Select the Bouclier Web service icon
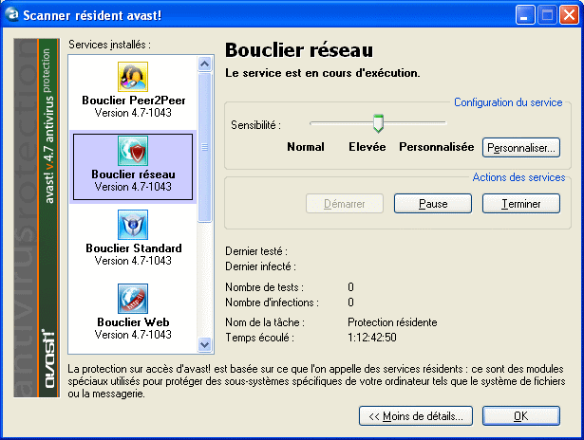The width and height of the screenshot is (584, 440). click(x=133, y=299)
